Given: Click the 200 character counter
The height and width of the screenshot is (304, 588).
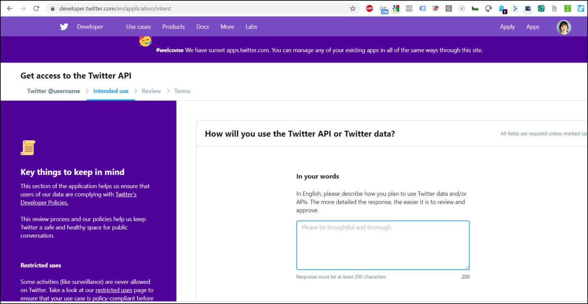Looking at the screenshot, I should [x=465, y=277].
